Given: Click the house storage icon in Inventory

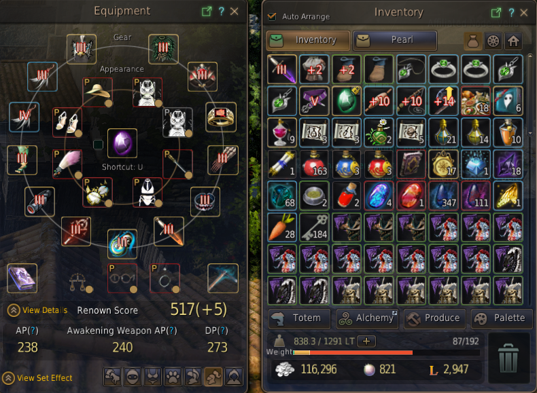Looking at the screenshot, I should [513, 41].
